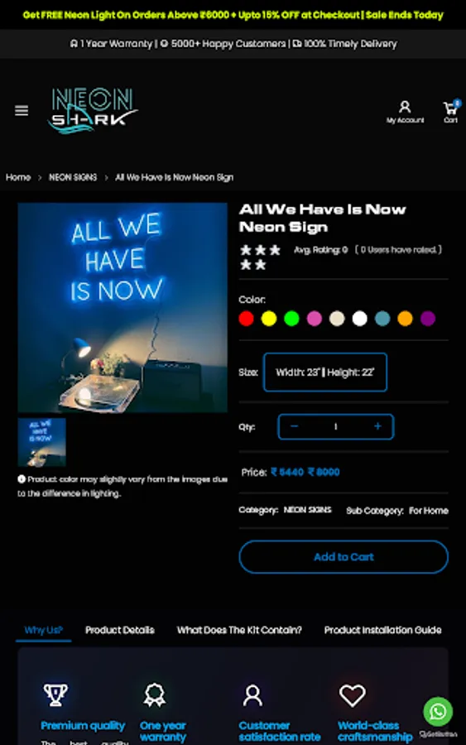Open My Account profile icon
The image size is (466, 745).
[405, 107]
